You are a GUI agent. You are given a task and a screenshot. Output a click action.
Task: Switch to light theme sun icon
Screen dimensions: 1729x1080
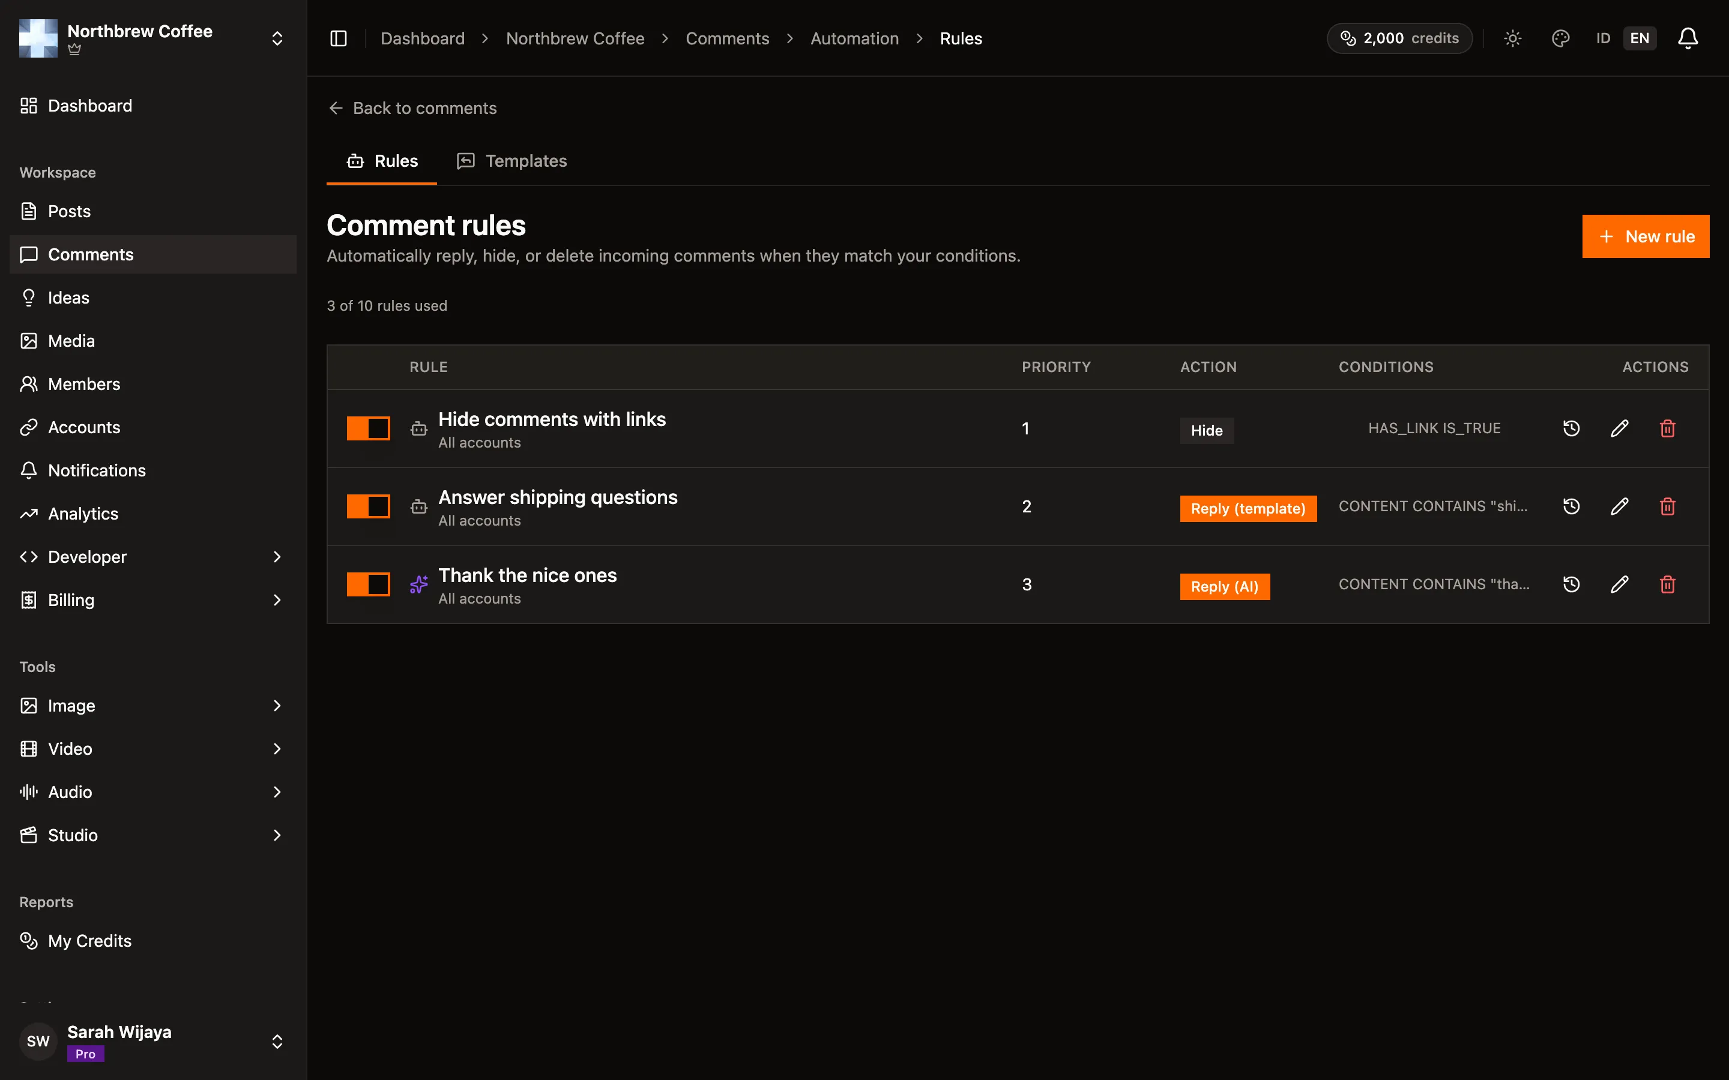click(x=1512, y=38)
